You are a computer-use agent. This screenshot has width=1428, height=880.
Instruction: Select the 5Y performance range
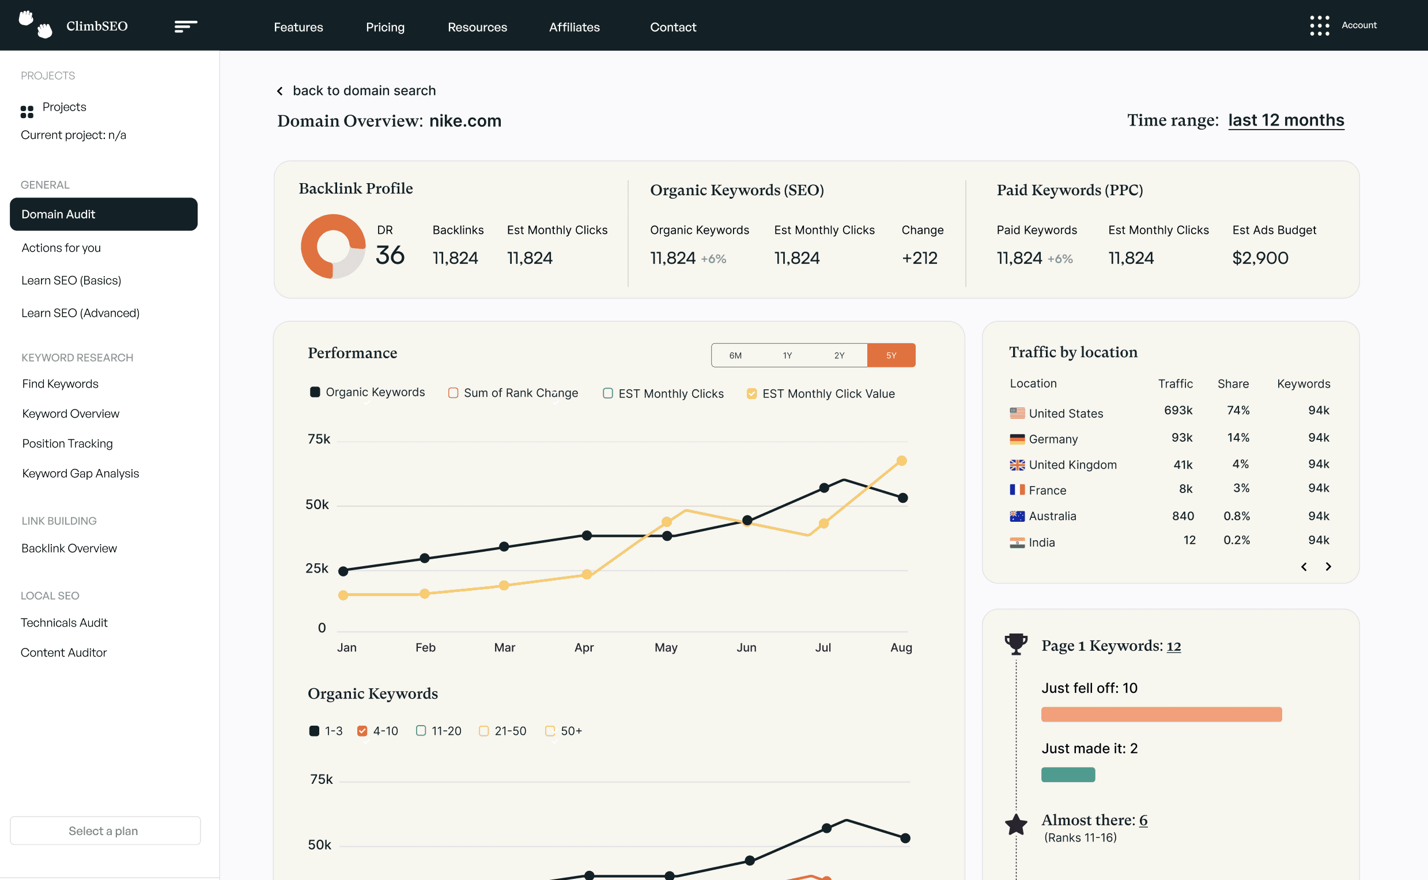tap(891, 355)
